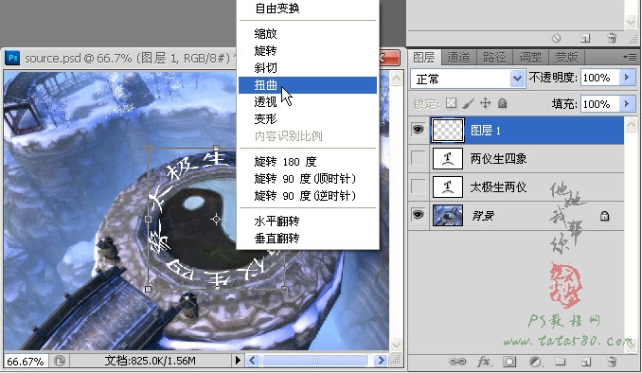Select the 图层 1 layer thumbnail
The width and height of the screenshot is (642, 373).
coord(448,131)
